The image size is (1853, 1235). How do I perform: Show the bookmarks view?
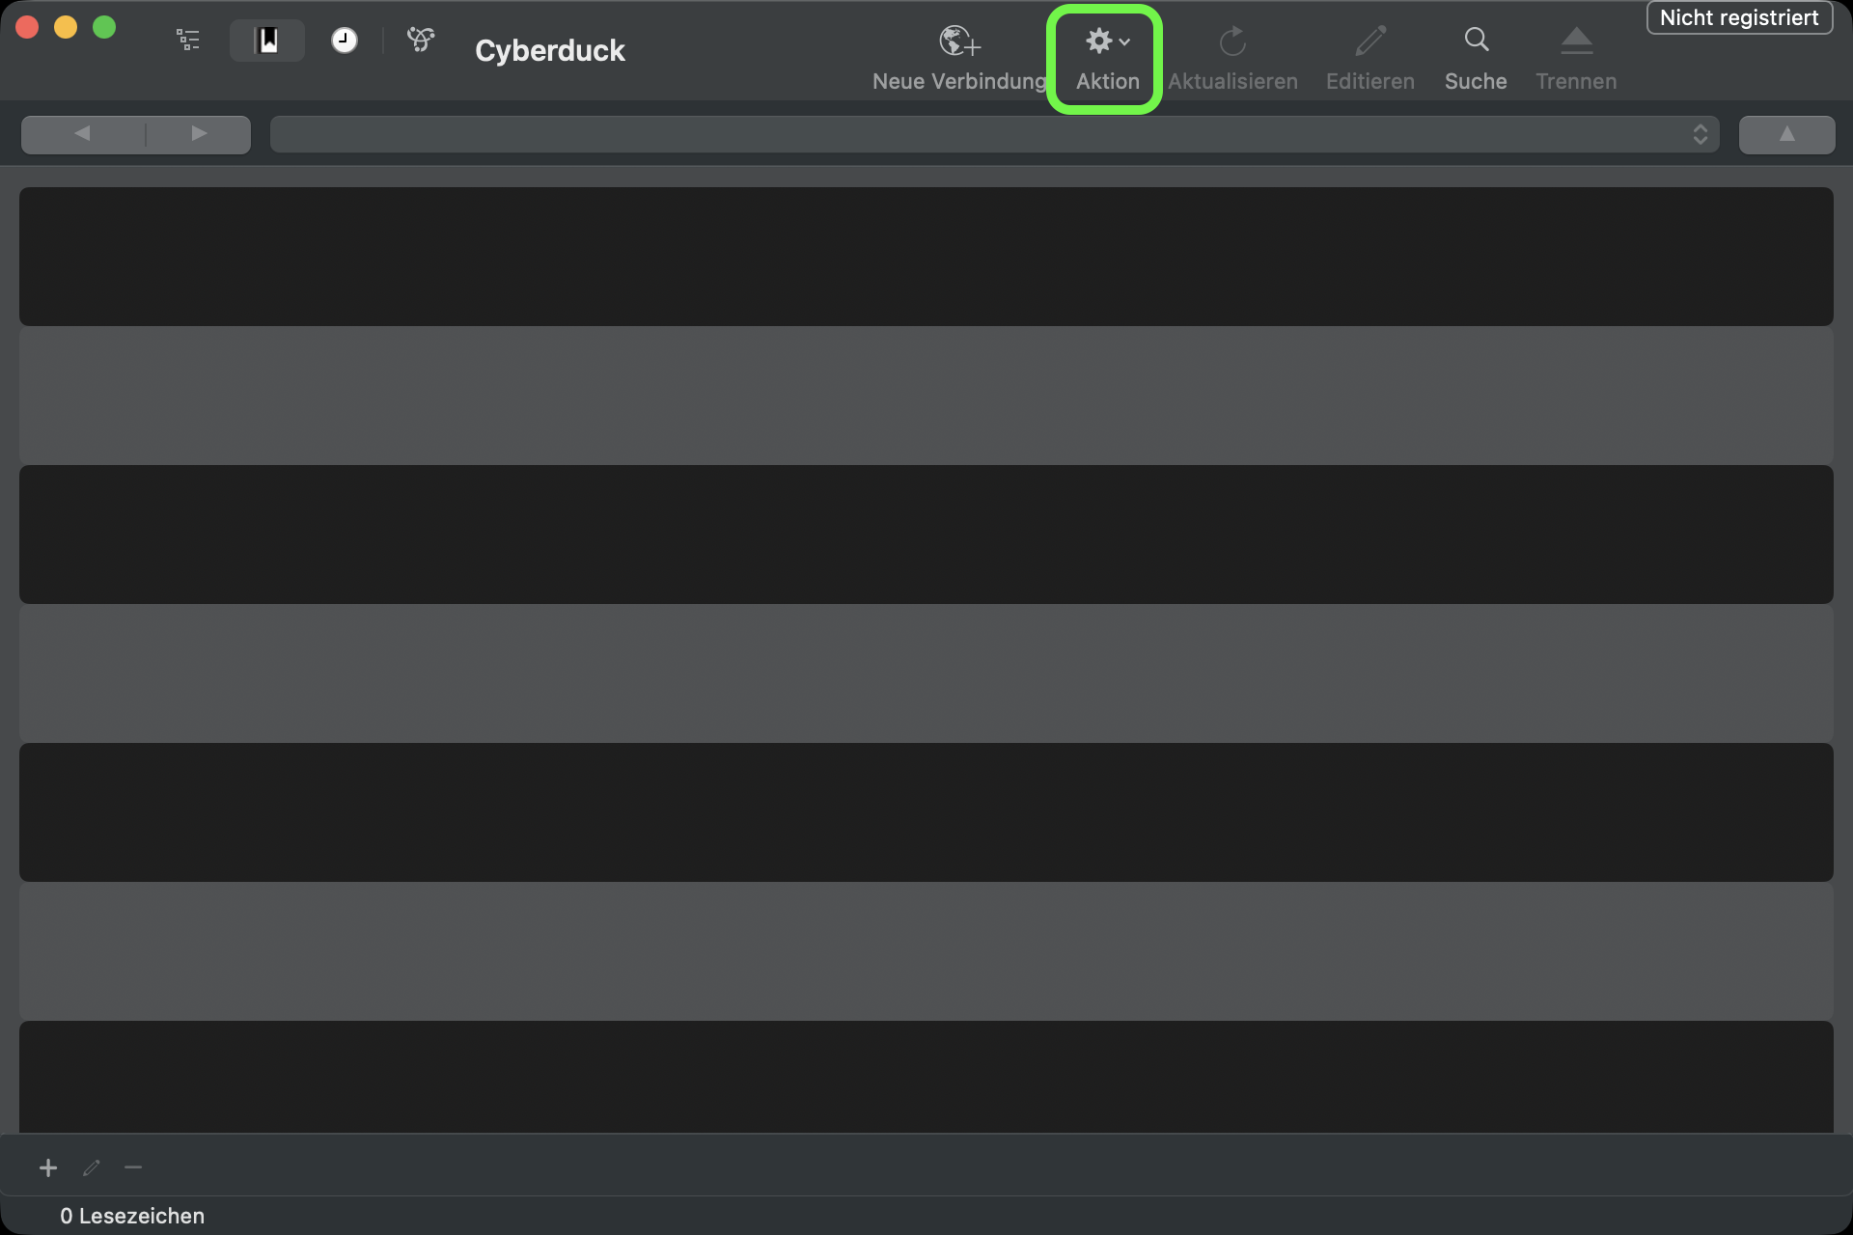(x=267, y=41)
